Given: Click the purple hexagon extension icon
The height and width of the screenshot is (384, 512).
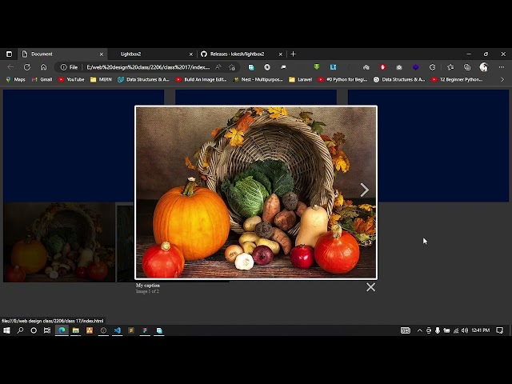Looking at the screenshot, I should point(416,67).
